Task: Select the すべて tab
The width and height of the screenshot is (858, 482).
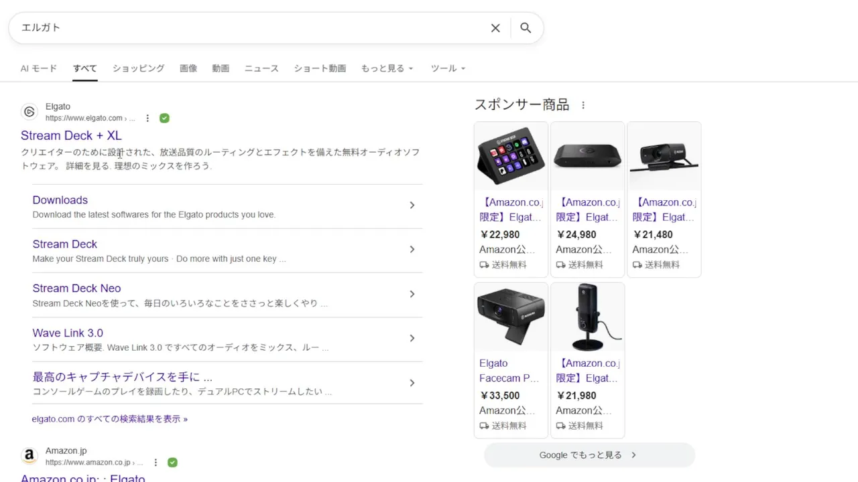Action: 85,68
